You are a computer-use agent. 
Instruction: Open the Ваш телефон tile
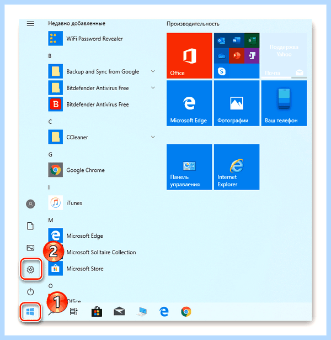tap(284, 103)
